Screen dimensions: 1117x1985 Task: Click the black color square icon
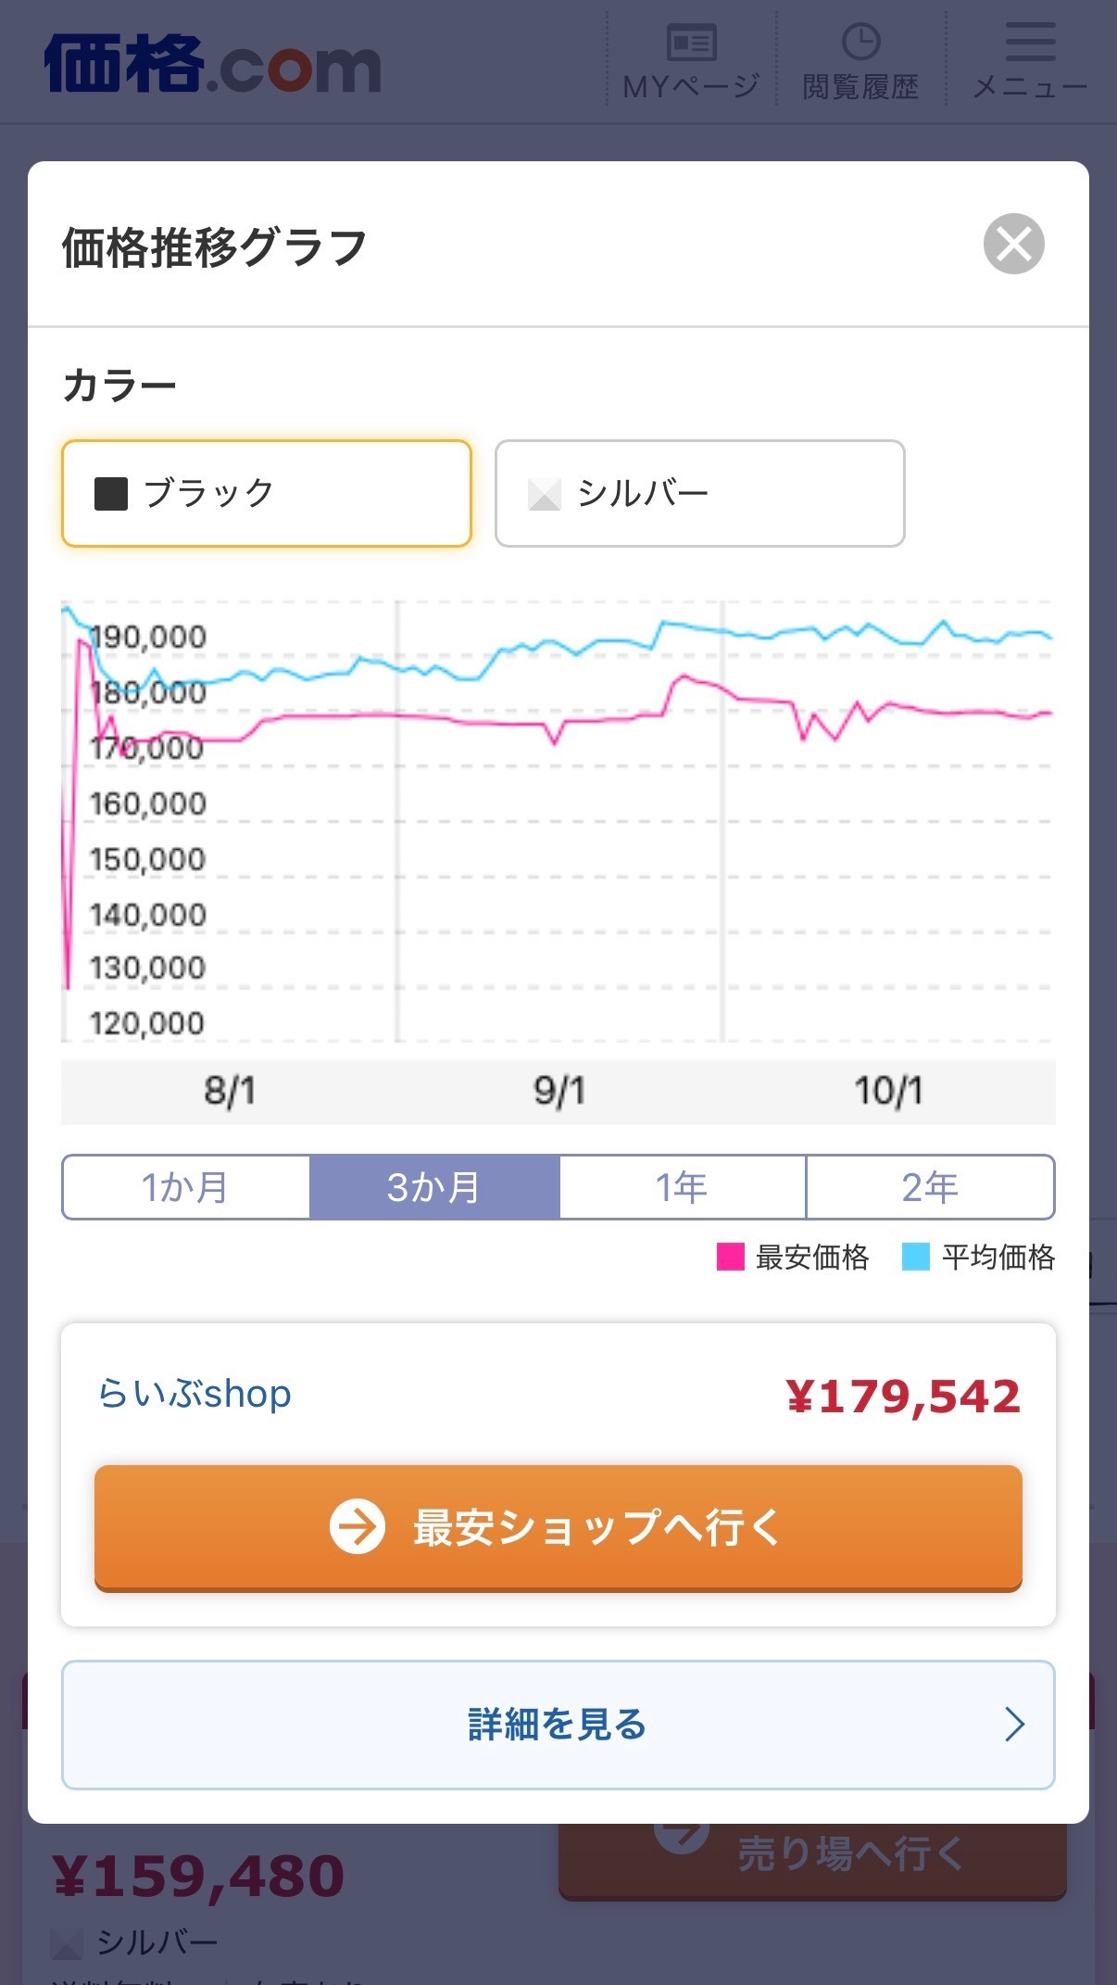pos(111,493)
